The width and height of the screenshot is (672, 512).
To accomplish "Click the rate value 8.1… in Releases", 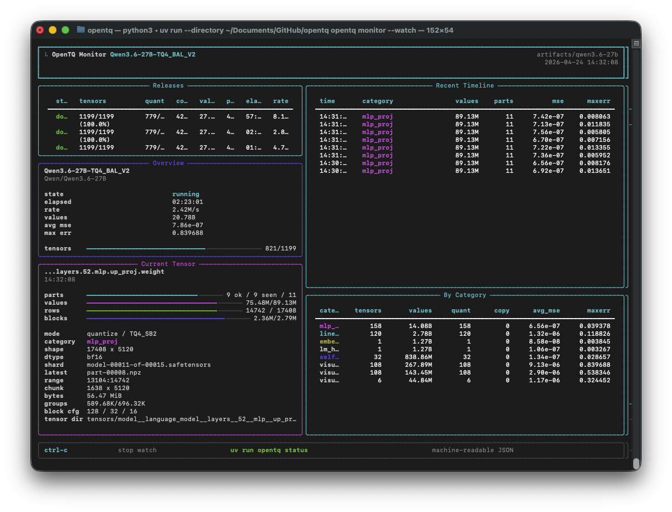I will click(281, 117).
